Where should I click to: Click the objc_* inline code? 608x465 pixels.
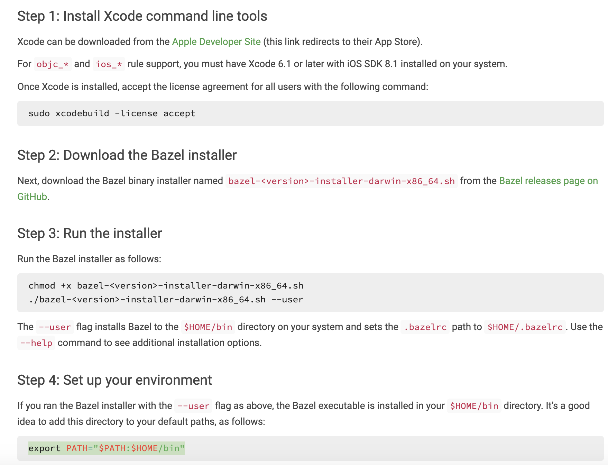click(x=53, y=64)
